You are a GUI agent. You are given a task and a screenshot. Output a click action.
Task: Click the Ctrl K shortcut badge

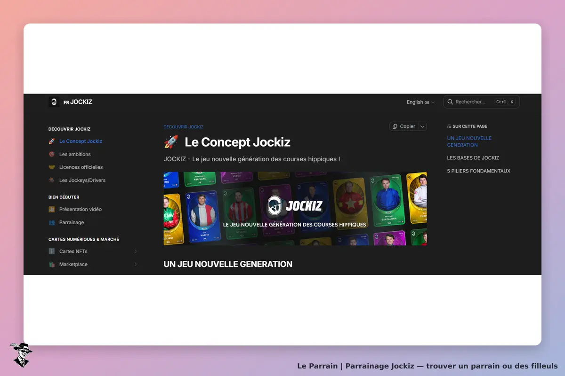tap(505, 102)
